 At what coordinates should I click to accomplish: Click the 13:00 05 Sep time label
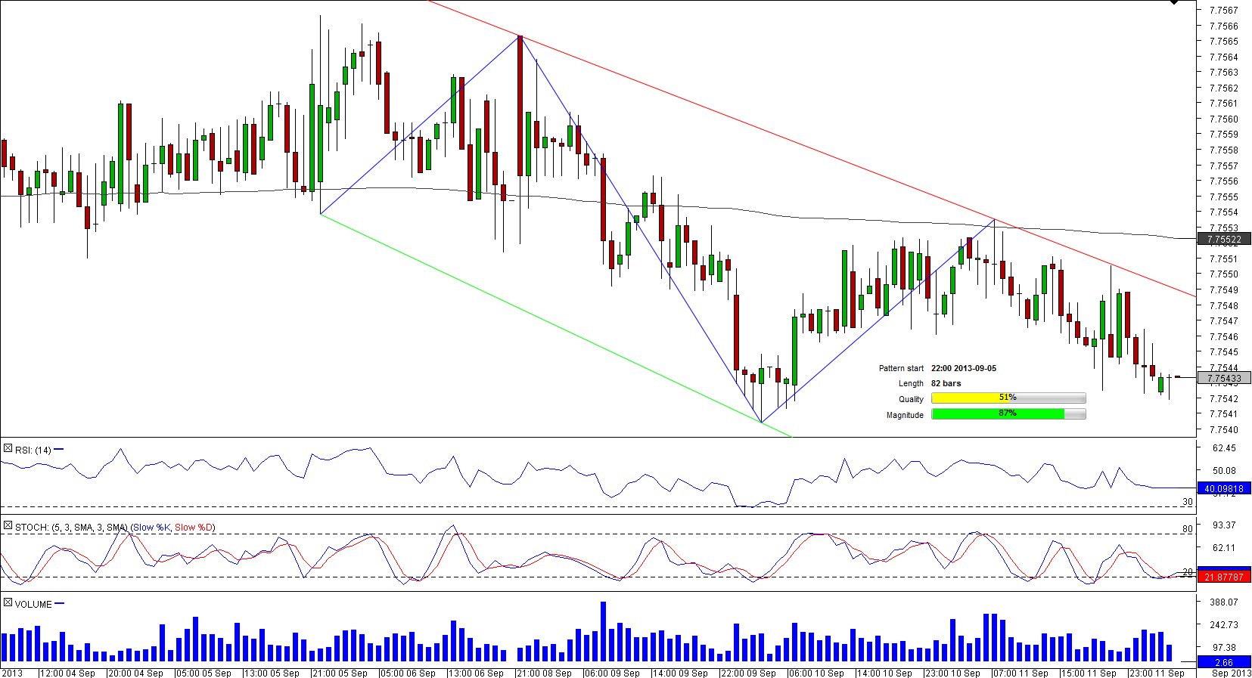coord(272,673)
